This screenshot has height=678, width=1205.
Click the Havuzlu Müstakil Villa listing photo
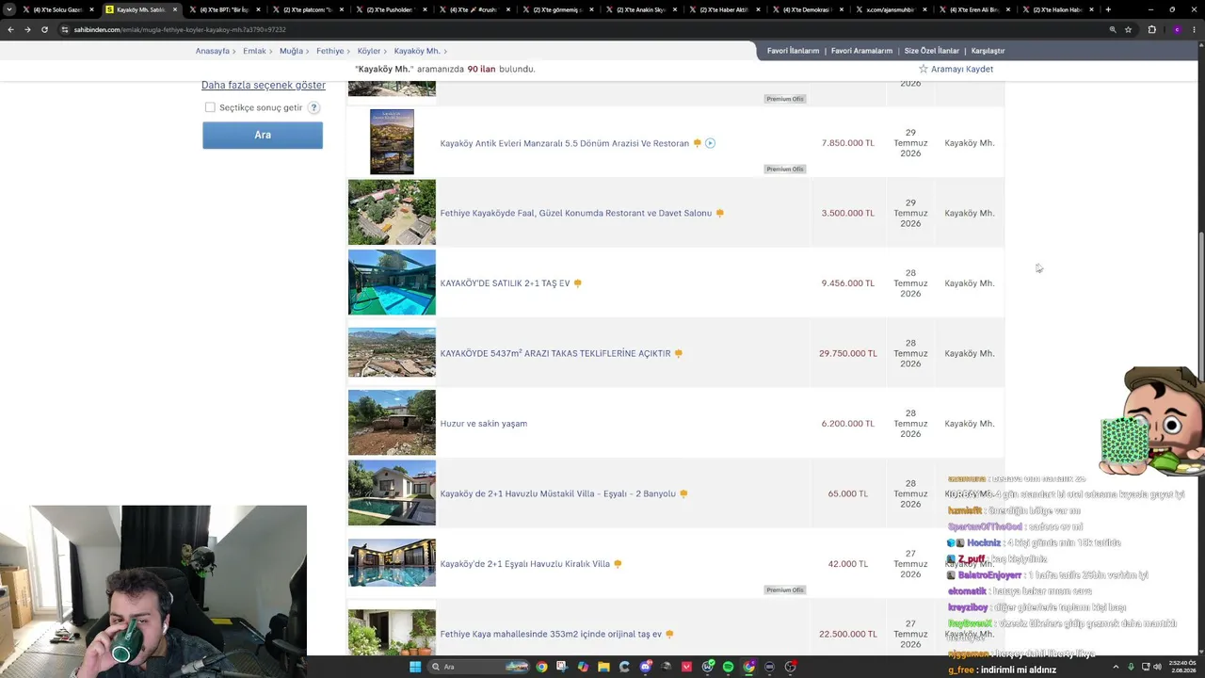coord(392,492)
